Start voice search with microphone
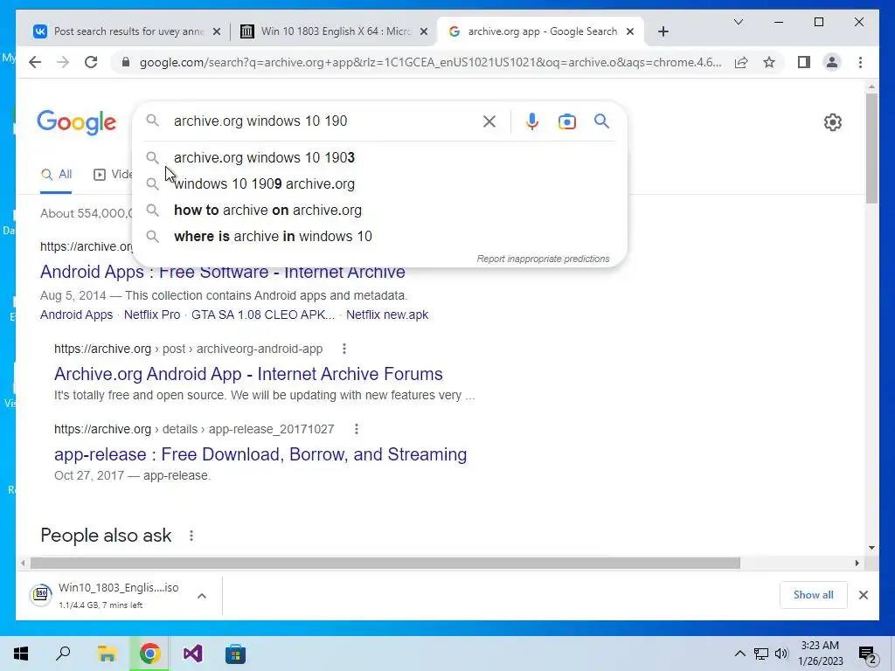The image size is (895, 671). tap(532, 121)
